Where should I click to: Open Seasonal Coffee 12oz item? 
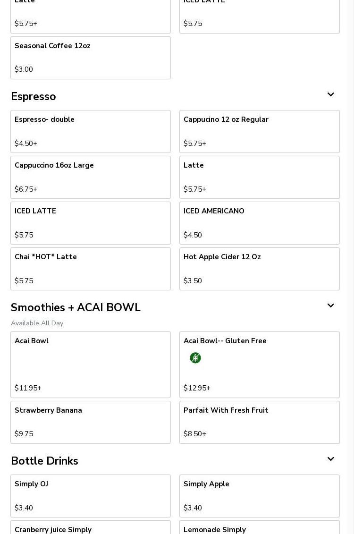(91, 58)
